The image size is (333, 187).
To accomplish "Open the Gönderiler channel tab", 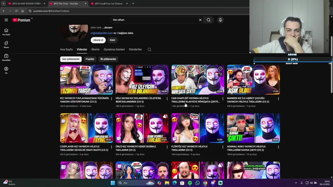I will (x=135, y=49).
